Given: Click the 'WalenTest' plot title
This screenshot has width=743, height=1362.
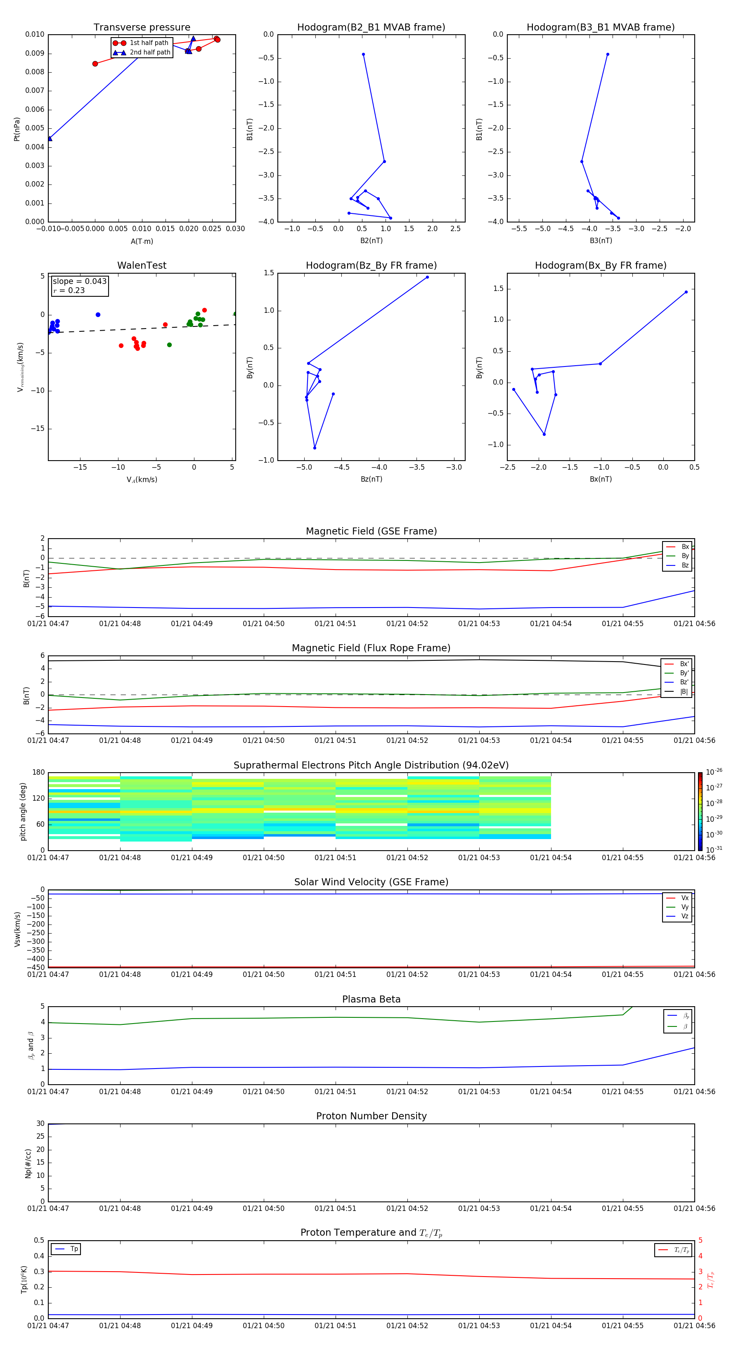Looking at the screenshot, I should coord(142,265).
